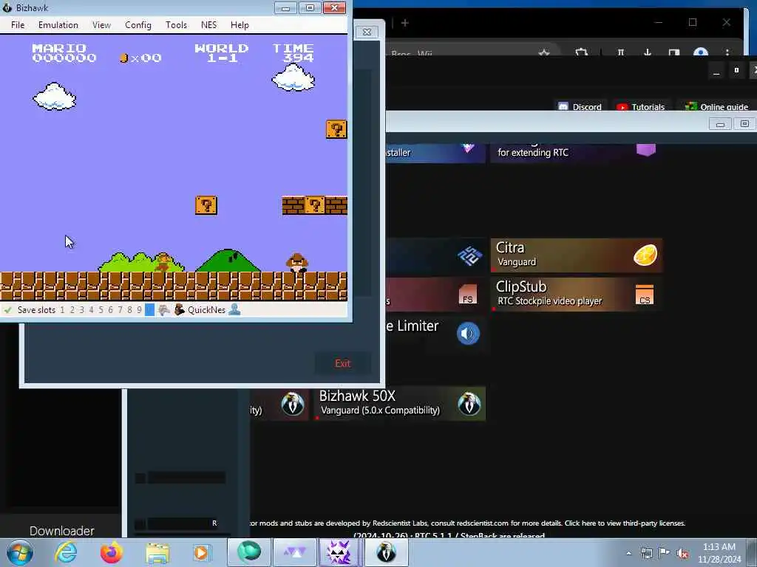Click the third-party licenses footer link
Screen dimensions: 757x567
(625, 523)
